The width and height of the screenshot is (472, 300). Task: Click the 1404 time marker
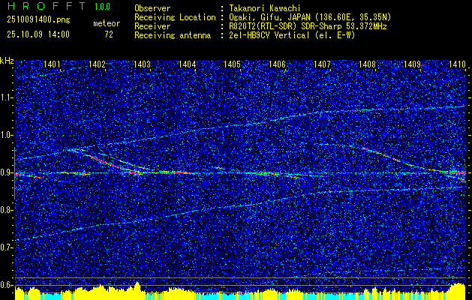[x=188, y=64]
